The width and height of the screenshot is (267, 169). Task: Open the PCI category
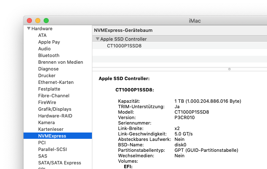coord(42,143)
